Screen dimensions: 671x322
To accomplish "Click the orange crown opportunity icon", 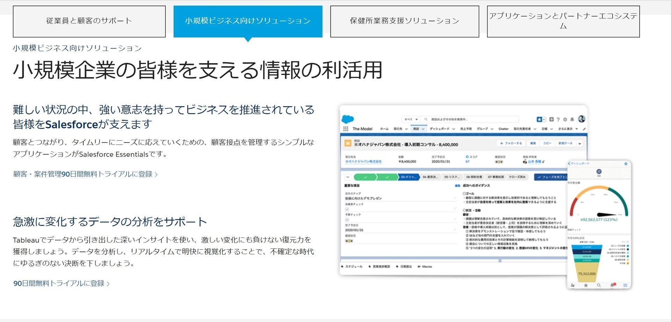I will pos(348,143).
